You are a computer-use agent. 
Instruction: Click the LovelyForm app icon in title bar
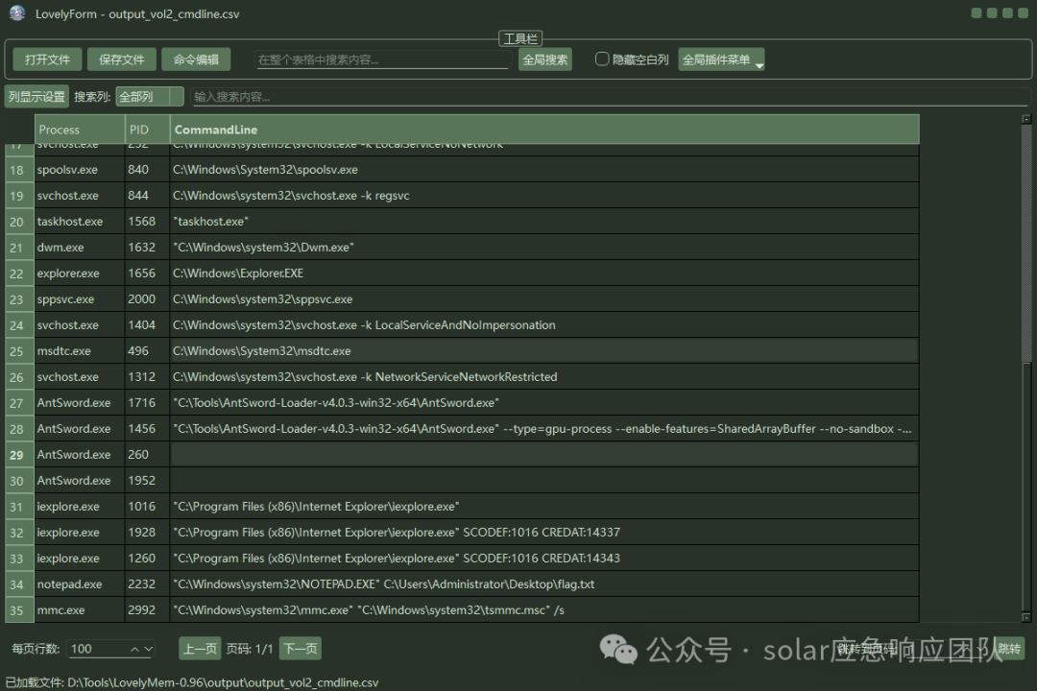pyautogui.click(x=17, y=13)
